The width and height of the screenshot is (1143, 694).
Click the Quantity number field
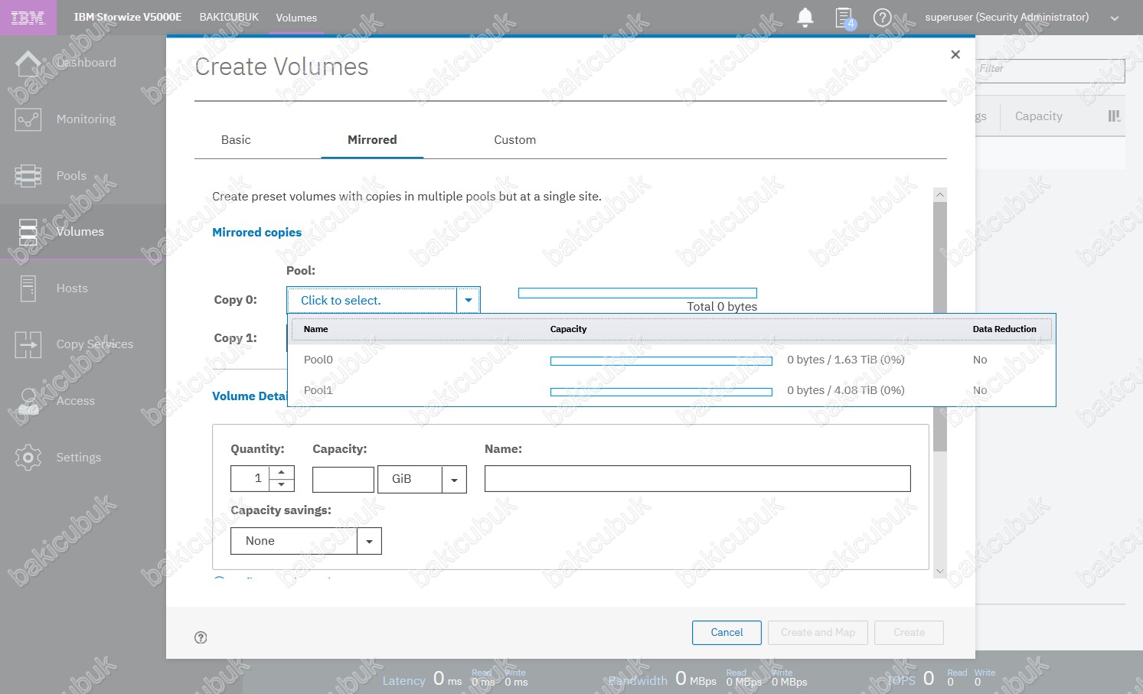pyautogui.click(x=250, y=478)
